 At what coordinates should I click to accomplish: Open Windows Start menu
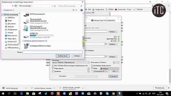tap(3, 94)
